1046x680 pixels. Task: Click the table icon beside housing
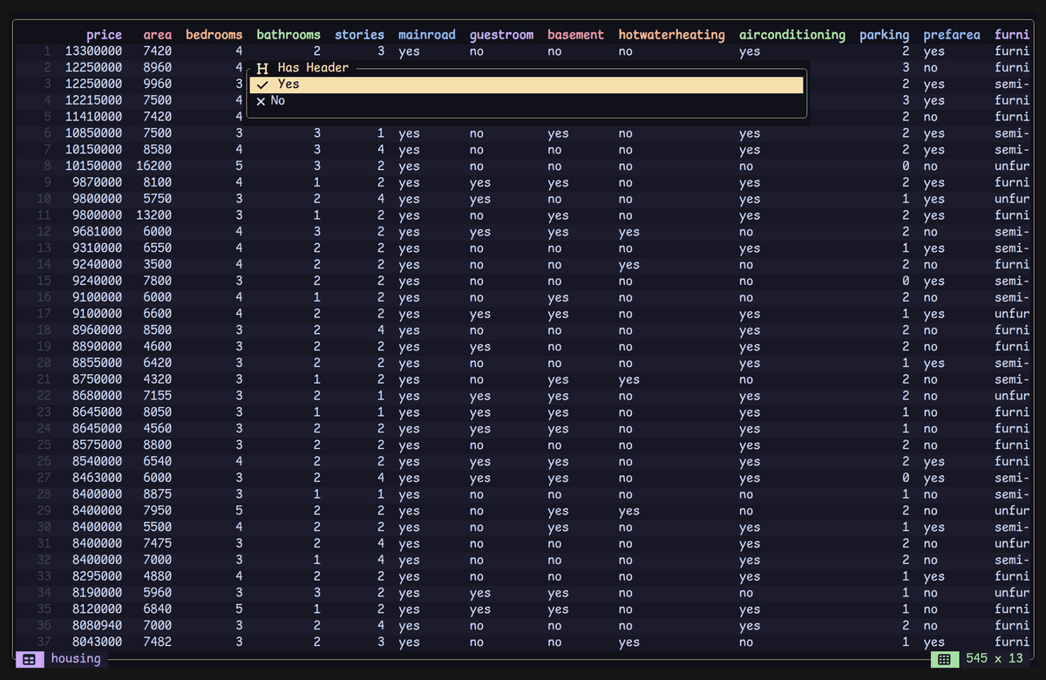pyautogui.click(x=29, y=659)
